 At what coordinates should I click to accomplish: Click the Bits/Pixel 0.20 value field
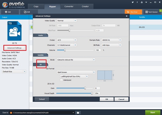99,30
